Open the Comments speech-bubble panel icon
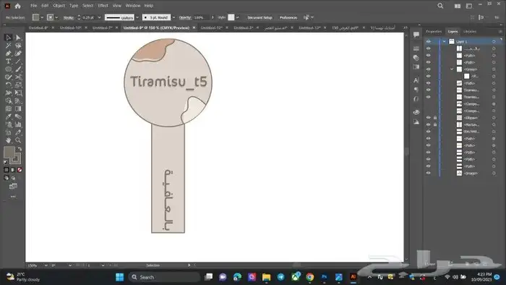This screenshot has width=506, height=285. tap(416, 35)
